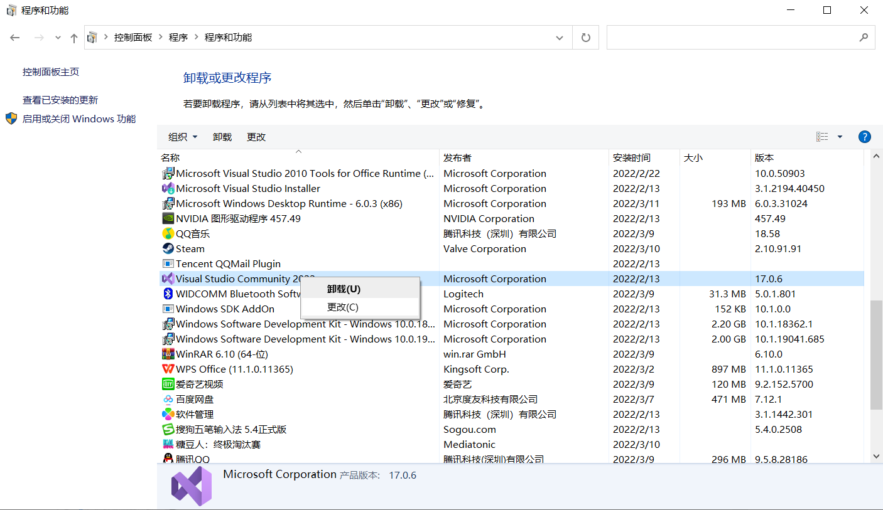Click 卸载 in the toolbar
This screenshot has width=883, height=510.
tap(222, 137)
